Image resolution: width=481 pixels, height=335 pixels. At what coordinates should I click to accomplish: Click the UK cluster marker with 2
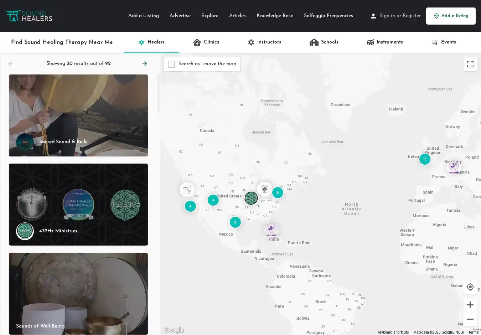(424, 159)
